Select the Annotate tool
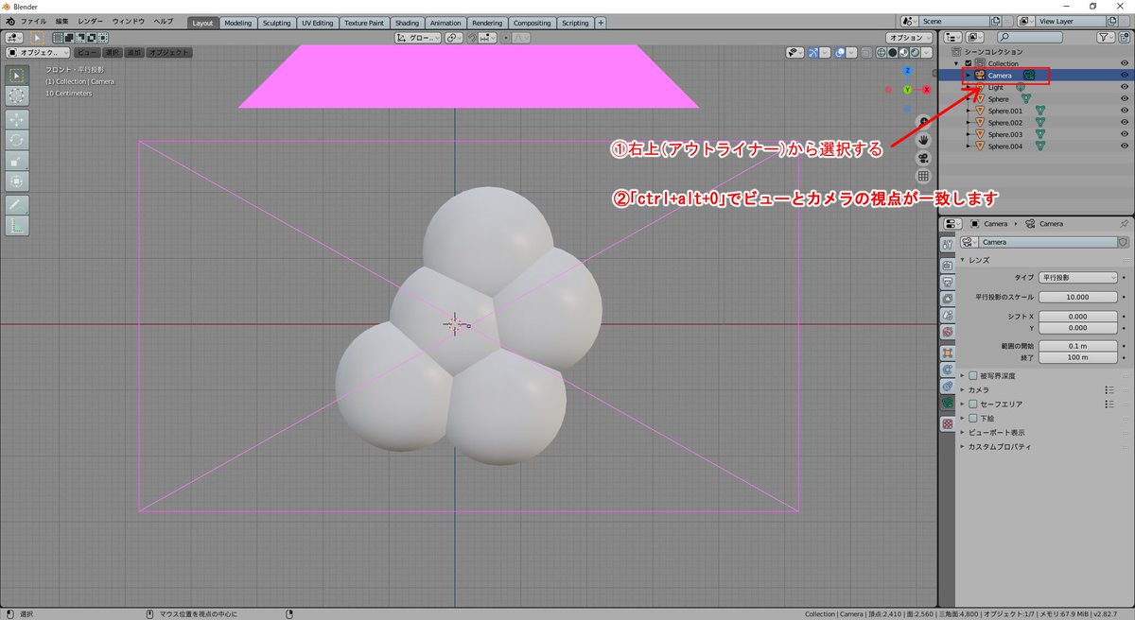Screen dimensions: 1135x620 [x=18, y=204]
